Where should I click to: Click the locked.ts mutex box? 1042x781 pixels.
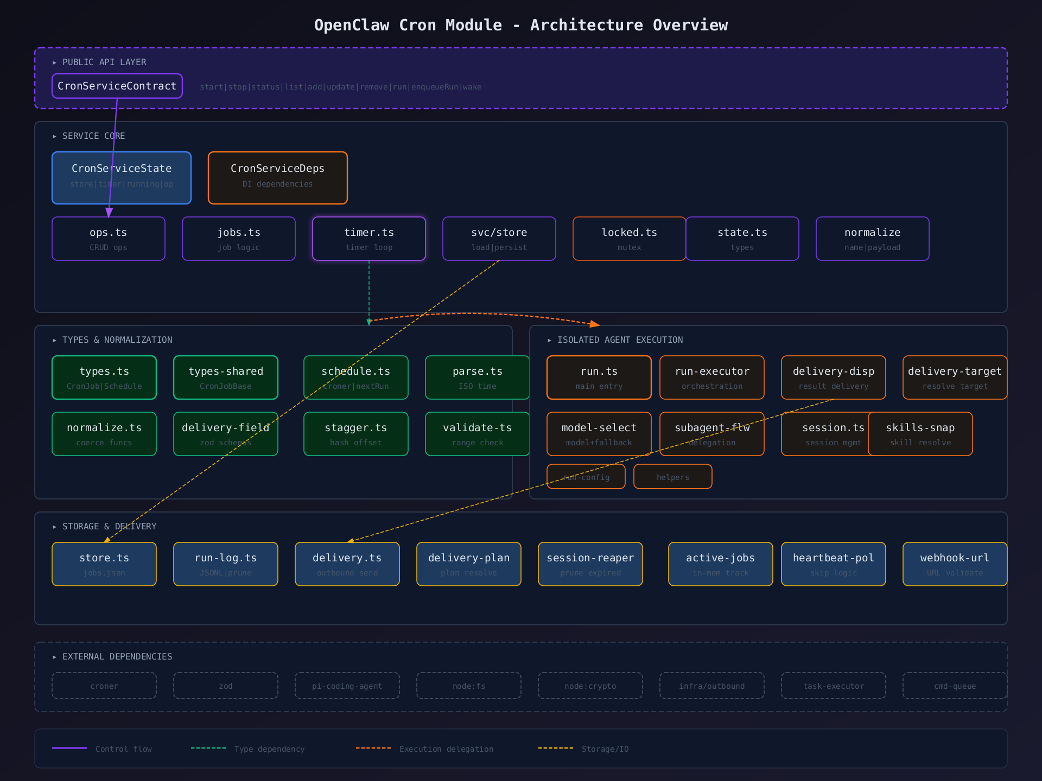point(630,239)
